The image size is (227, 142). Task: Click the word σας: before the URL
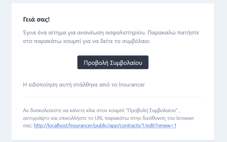point(27,126)
